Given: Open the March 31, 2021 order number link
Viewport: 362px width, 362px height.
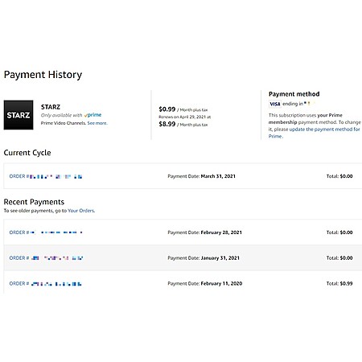Looking at the screenshot, I should pyautogui.click(x=46, y=176).
